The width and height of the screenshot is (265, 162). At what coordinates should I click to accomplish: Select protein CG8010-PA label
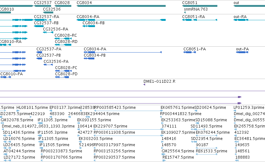coord(12,74)
